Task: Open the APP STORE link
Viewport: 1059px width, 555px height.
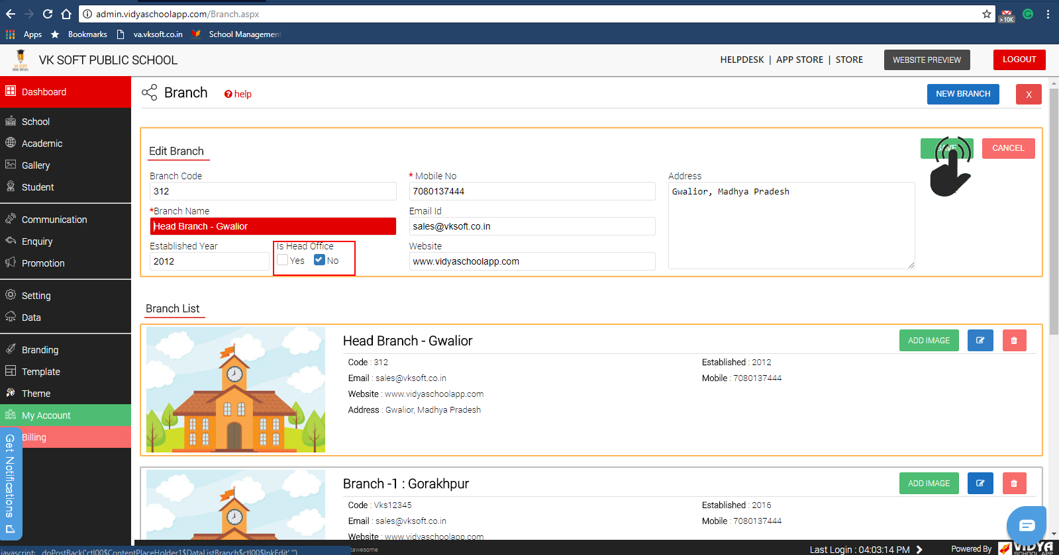Action: [x=799, y=60]
